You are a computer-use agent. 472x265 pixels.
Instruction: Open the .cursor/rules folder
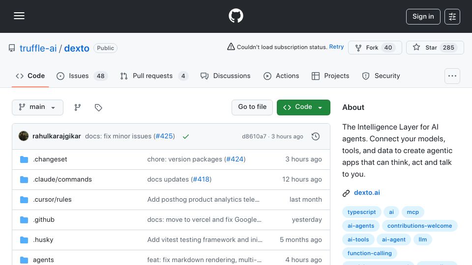coord(53,200)
